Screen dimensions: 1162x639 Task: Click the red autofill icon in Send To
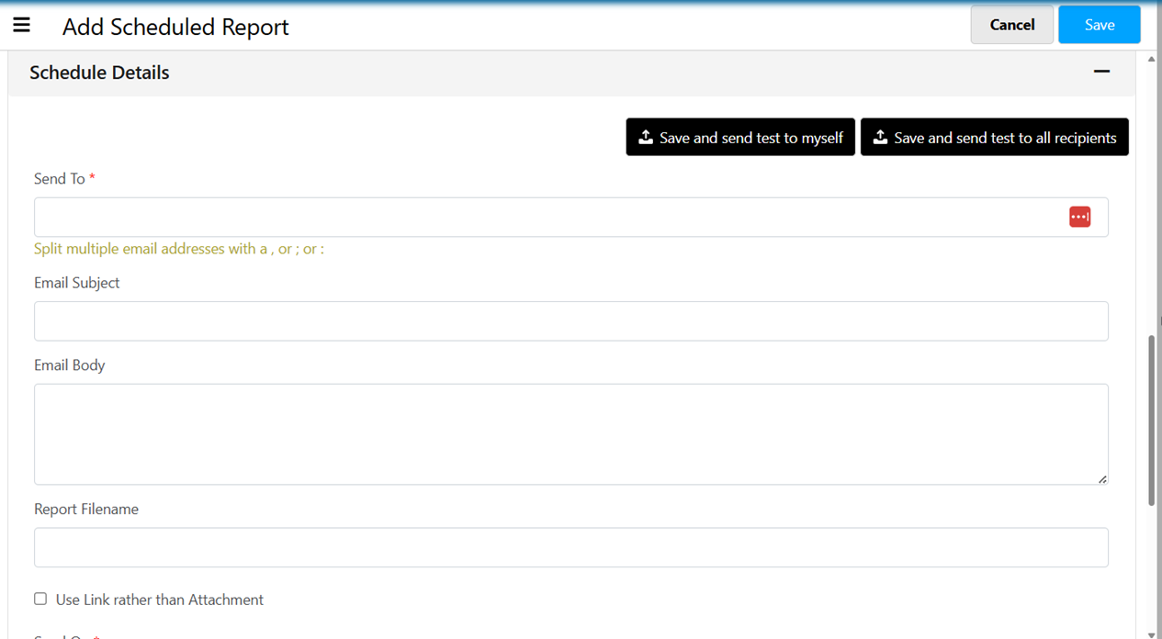(x=1079, y=217)
